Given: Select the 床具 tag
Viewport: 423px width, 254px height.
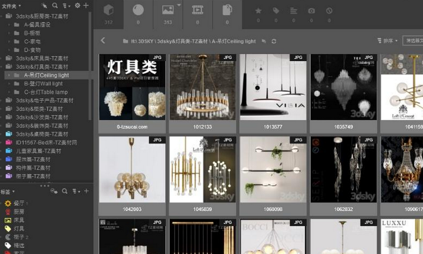Looking at the screenshot, I should [19, 220].
